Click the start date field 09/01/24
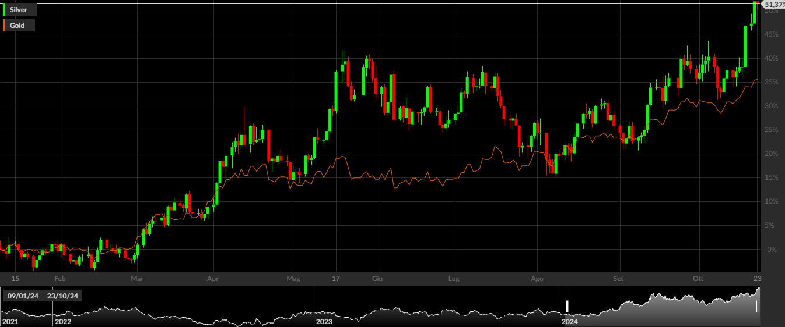 coord(23,296)
